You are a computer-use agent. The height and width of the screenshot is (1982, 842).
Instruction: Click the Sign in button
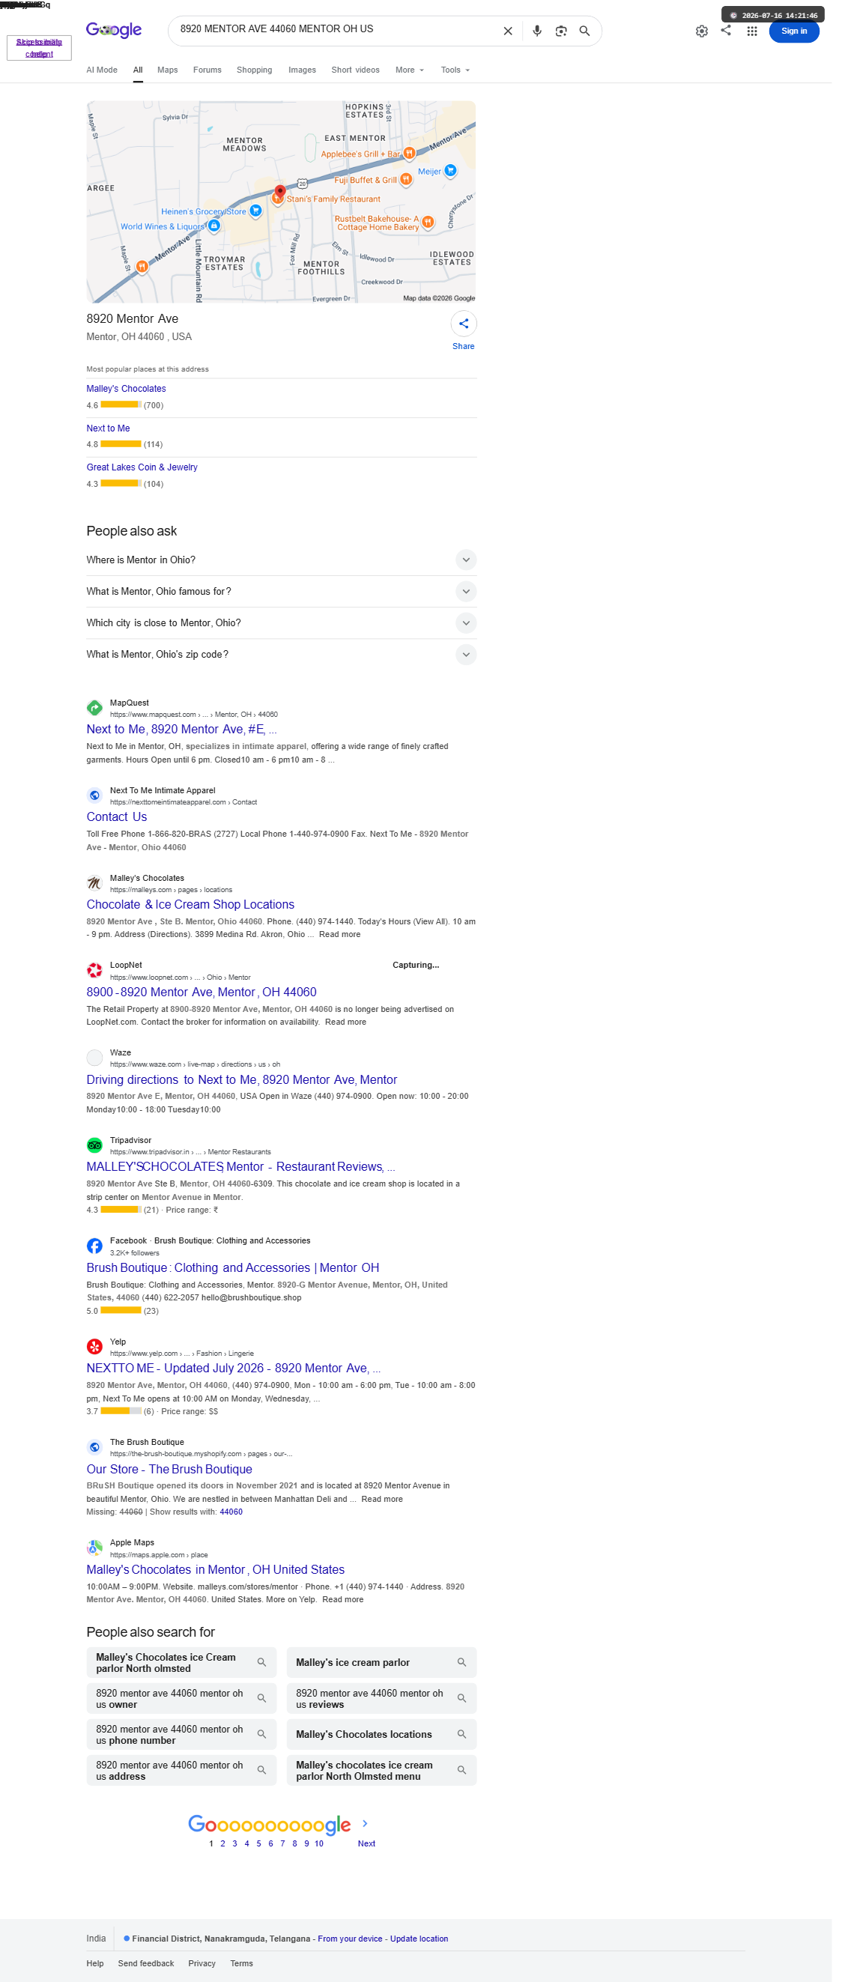[x=793, y=31]
